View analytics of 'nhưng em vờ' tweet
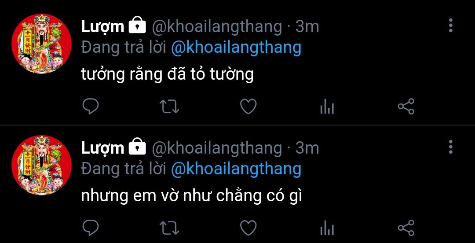Screen dimensions: 475x243 pyautogui.click(x=327, y=228)
